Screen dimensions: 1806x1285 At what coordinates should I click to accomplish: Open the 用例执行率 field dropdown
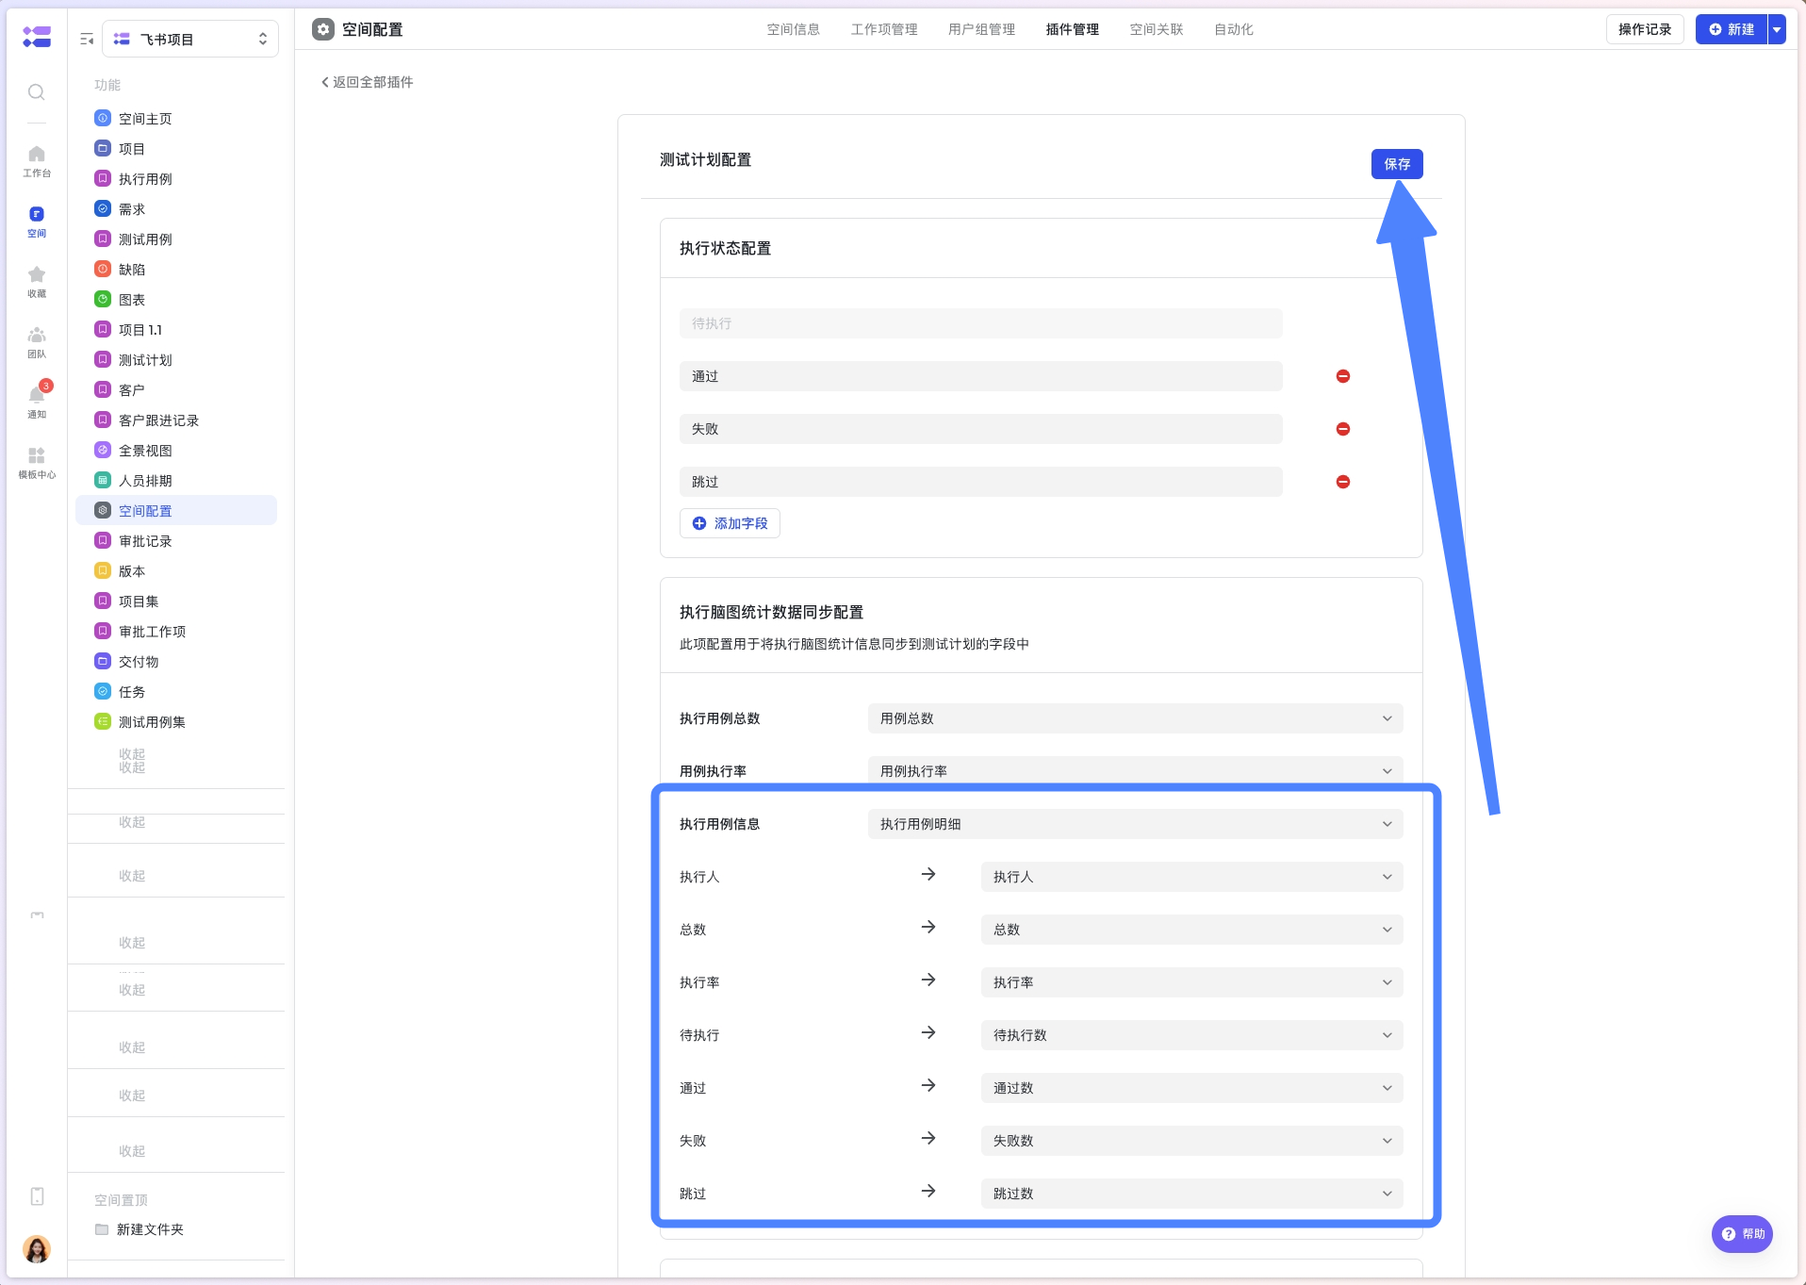[1135, 771]
